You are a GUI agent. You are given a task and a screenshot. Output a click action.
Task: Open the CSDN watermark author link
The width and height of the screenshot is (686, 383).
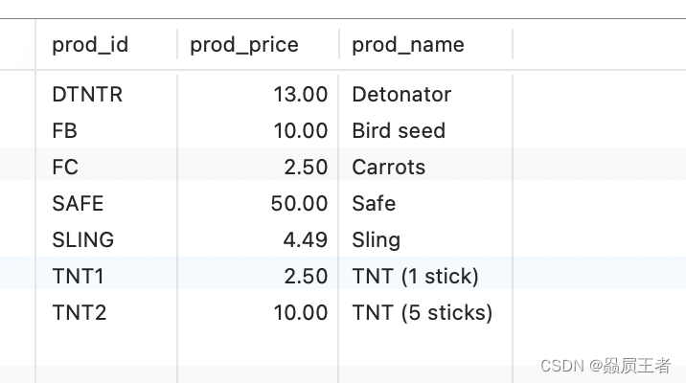point(606,366)
